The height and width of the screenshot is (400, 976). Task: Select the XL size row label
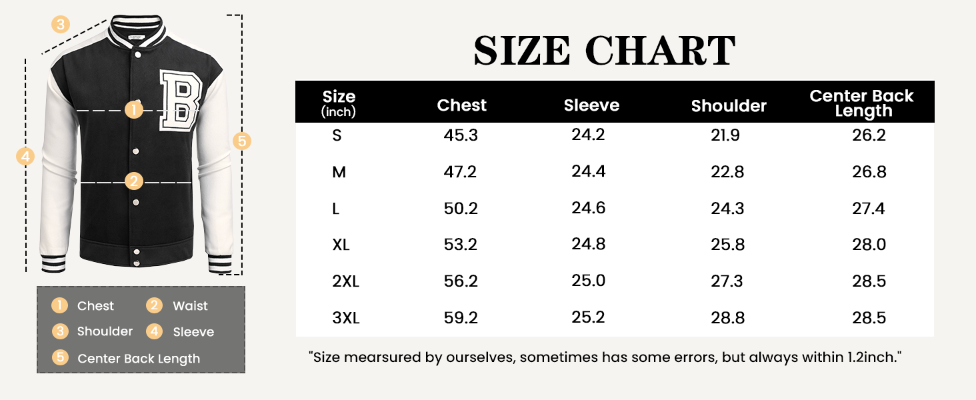[x=341, y=245]
